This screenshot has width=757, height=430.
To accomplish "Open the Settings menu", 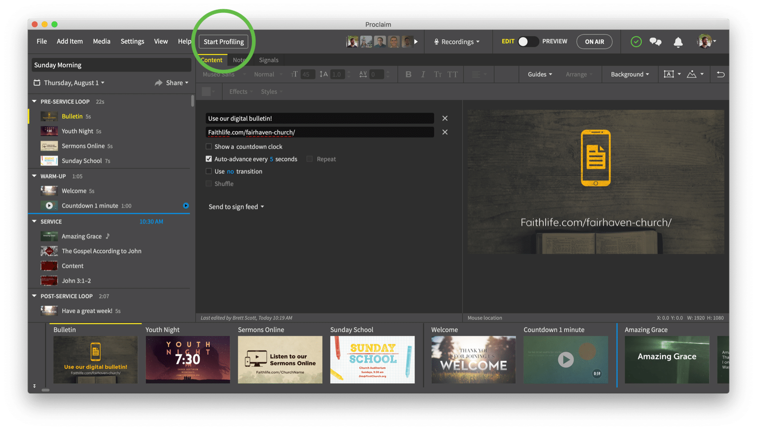I will coord(132,41).
